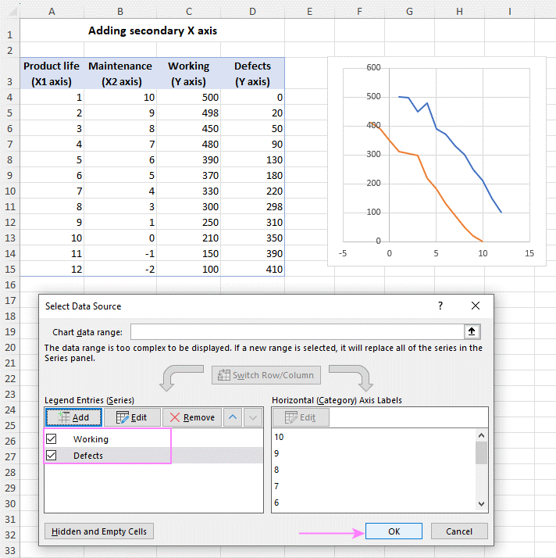Close the Select Data Source dialog
Viewport: 556px width, 558px height.
click(x=476, y=306)
